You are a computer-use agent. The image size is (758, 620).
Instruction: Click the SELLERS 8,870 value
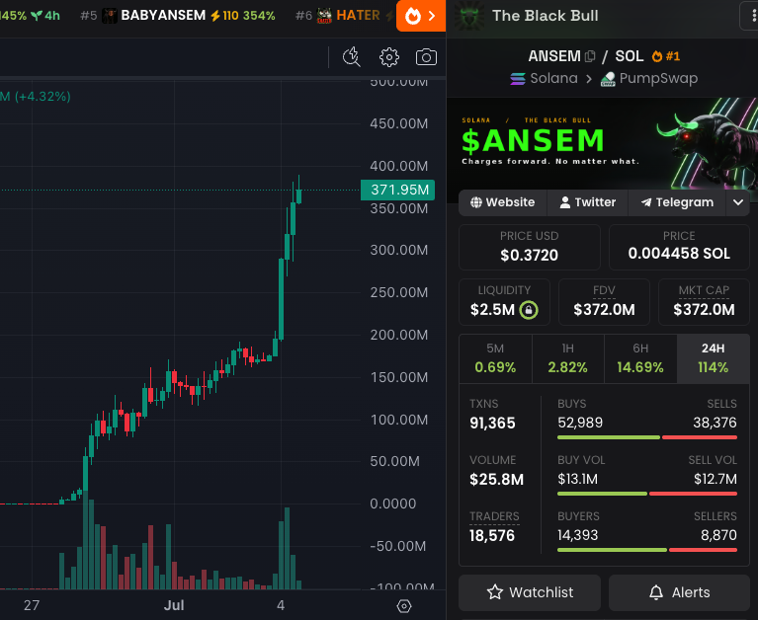click(718, 535)
